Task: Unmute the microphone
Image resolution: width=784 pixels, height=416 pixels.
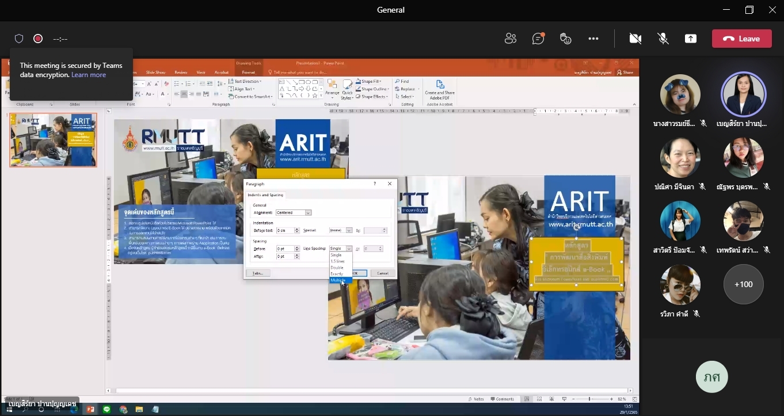Action: point(663,39)
